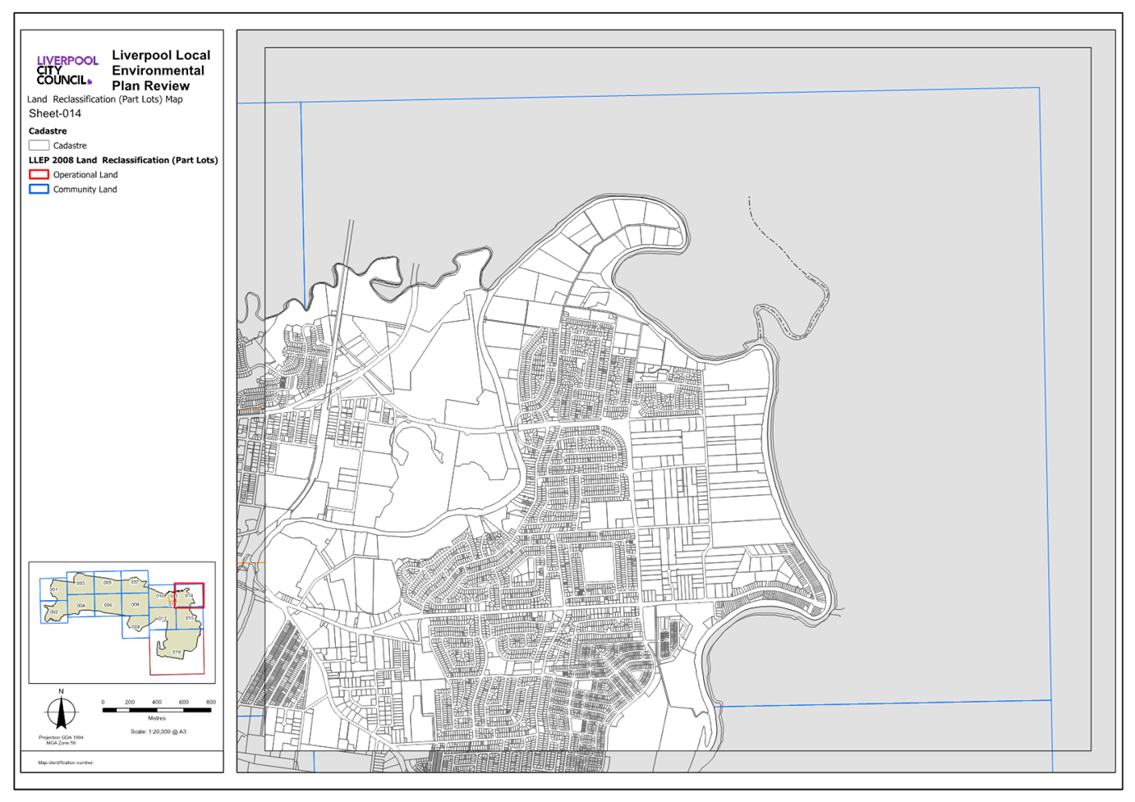Click sheet 016 in the index map
The height and width of the screenshot is (802, 1135).
[177, 653]
